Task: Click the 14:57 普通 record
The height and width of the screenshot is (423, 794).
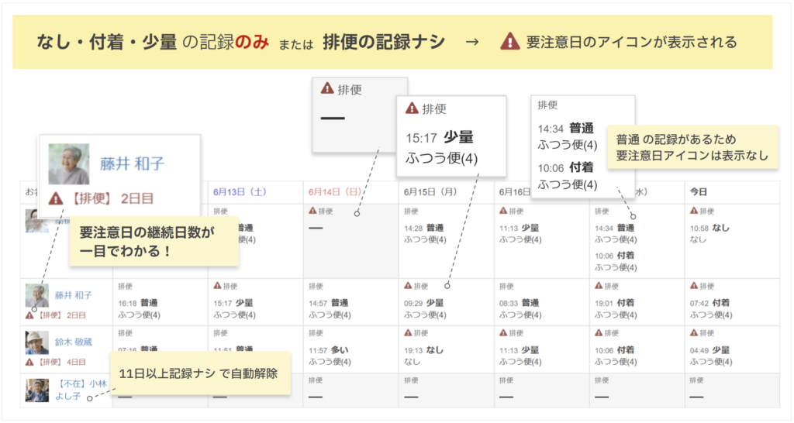Action: (329, 303)
